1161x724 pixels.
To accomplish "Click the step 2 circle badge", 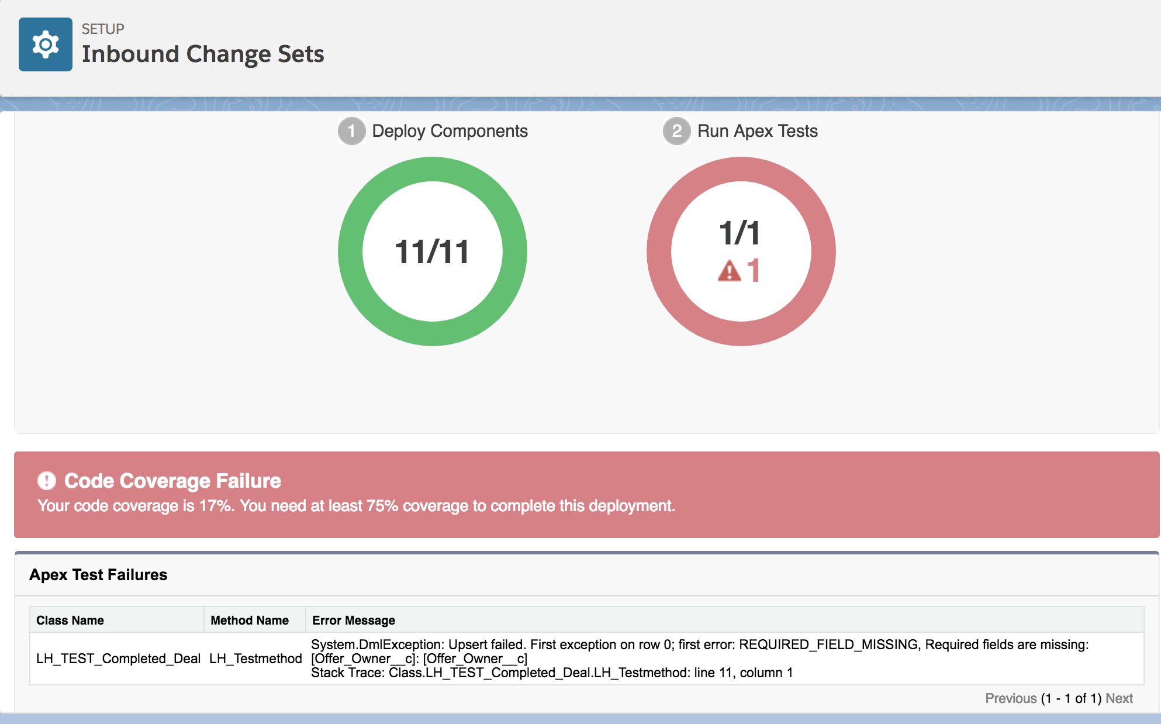I will tap(676, 131).
